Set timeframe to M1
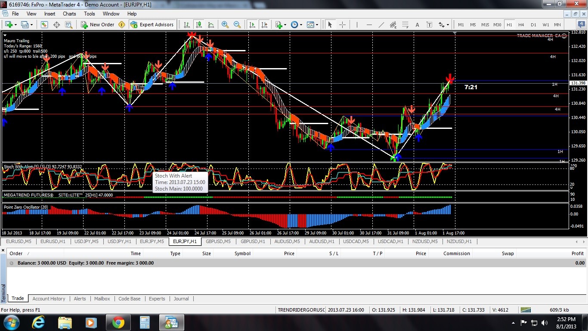 coord(461,25)
